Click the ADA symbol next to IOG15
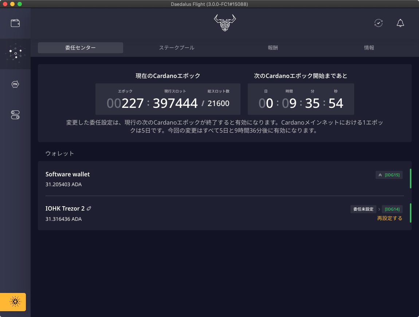The image size is (419, 317). tap(380, 175)
